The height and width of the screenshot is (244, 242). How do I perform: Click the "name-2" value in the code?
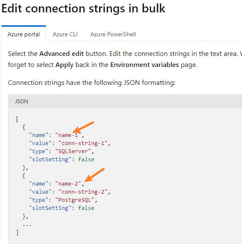click(68, 183)
